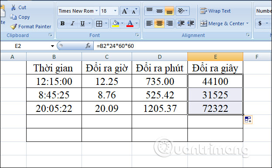This screenshot has width=272, height=168.
Task: Increase font size with Grow Font icon
Action: 125,11
